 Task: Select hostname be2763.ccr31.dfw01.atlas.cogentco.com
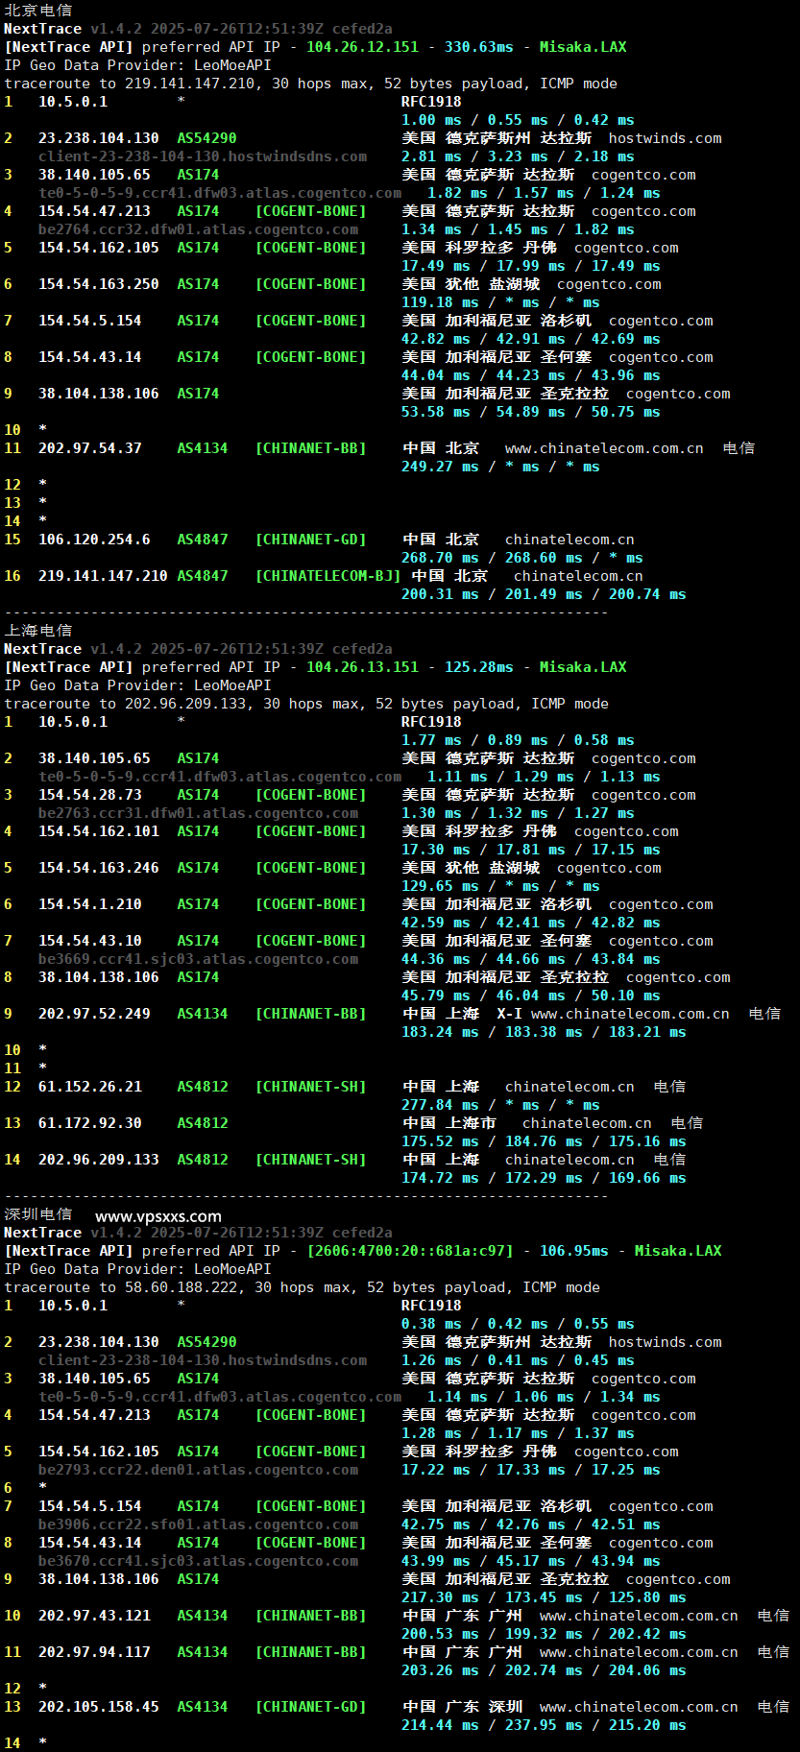[x=198, y=813]
